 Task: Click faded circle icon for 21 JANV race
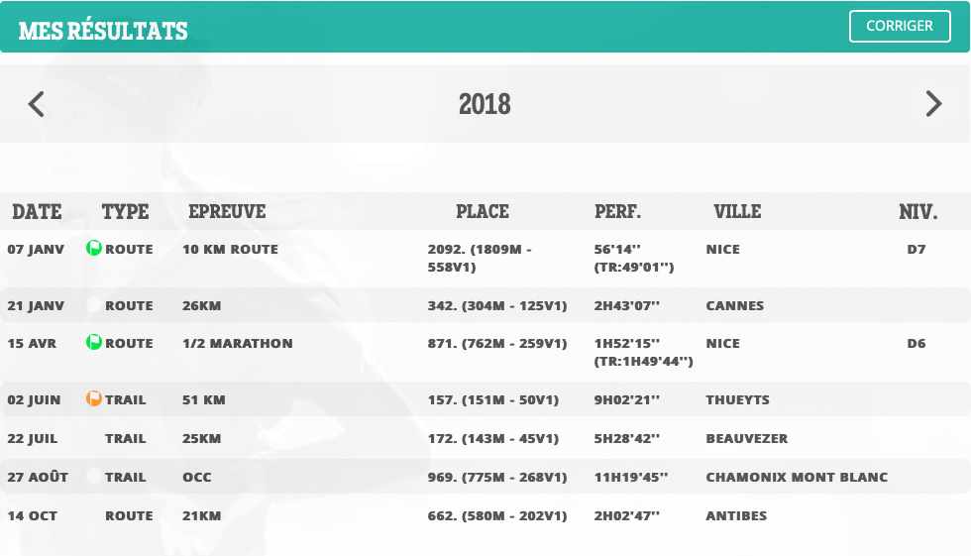tap(93, 304)
